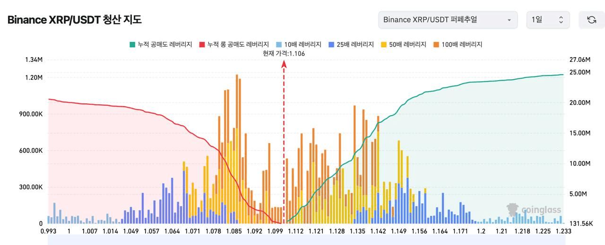Toggle the 50배 레버리지 legend series
The height and width of the screenshot is (245, 605).
pyautogui.click(x=403, y=44)
